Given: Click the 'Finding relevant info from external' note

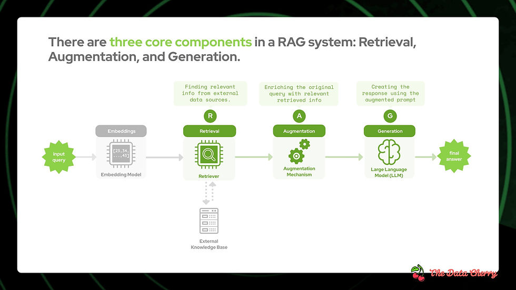Looking at the screenshot, I should point(210,93).
